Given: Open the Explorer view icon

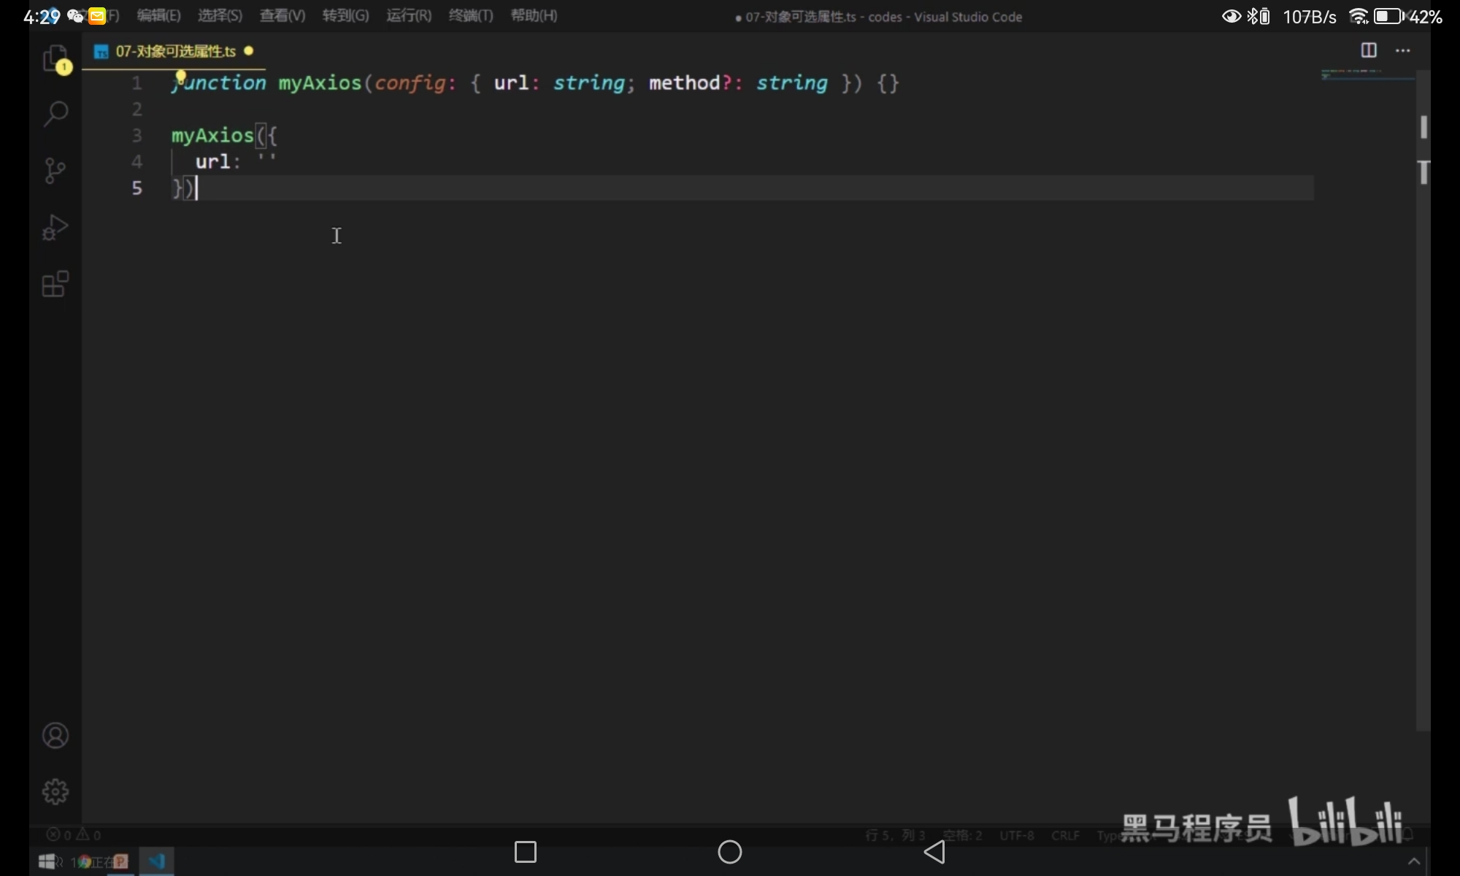Looking at the screenshot, I should click(55, 58).
